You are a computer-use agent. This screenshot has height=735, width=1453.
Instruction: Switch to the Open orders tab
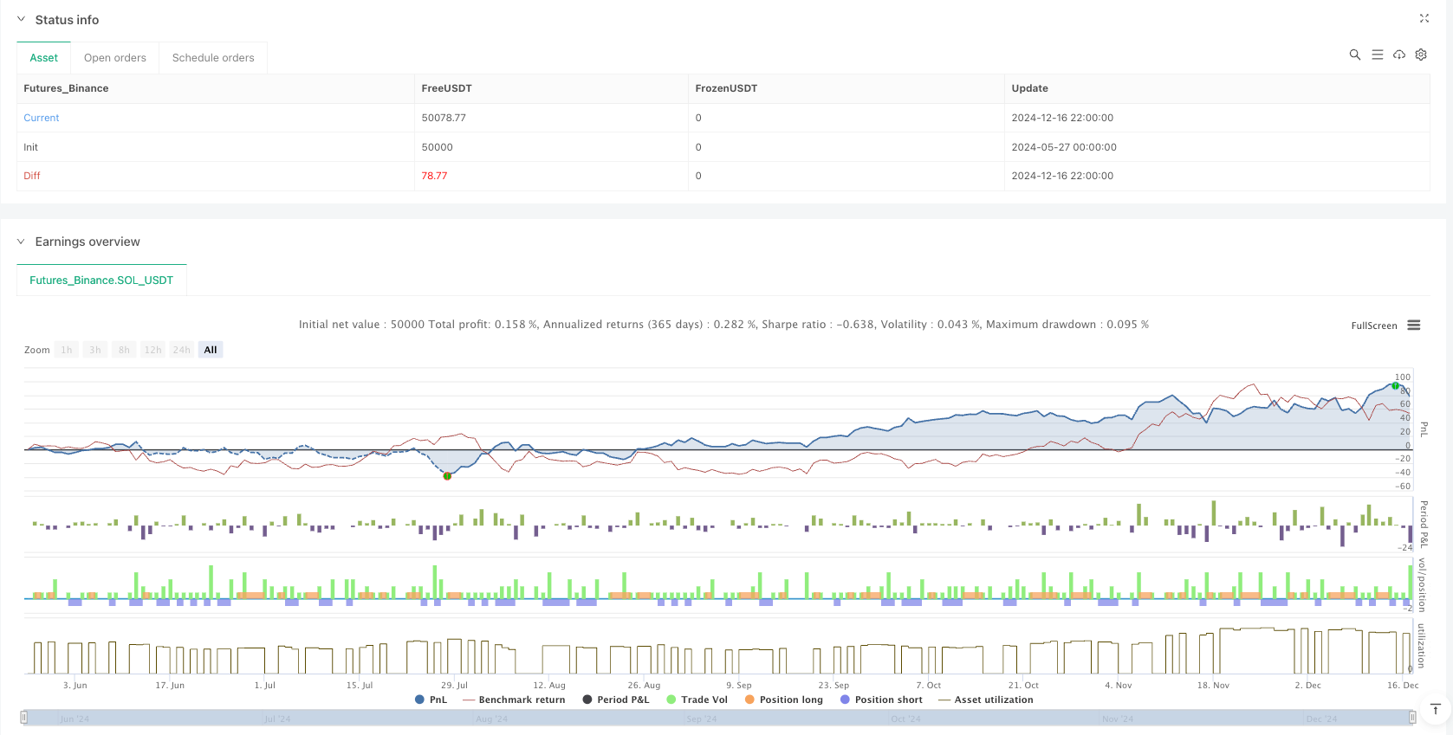click(x=114, y=58)
